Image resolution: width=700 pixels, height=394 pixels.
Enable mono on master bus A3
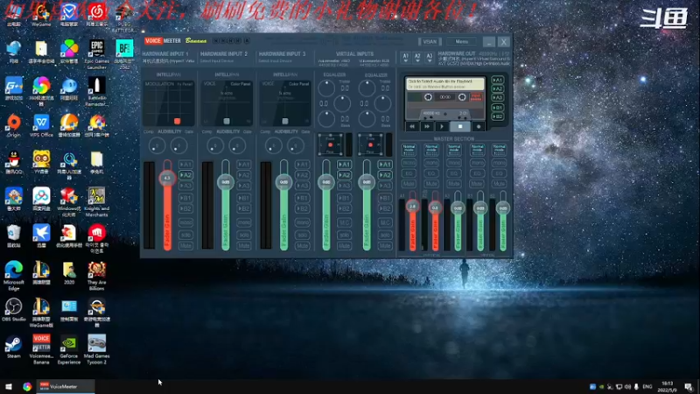(x=454, y=163)
